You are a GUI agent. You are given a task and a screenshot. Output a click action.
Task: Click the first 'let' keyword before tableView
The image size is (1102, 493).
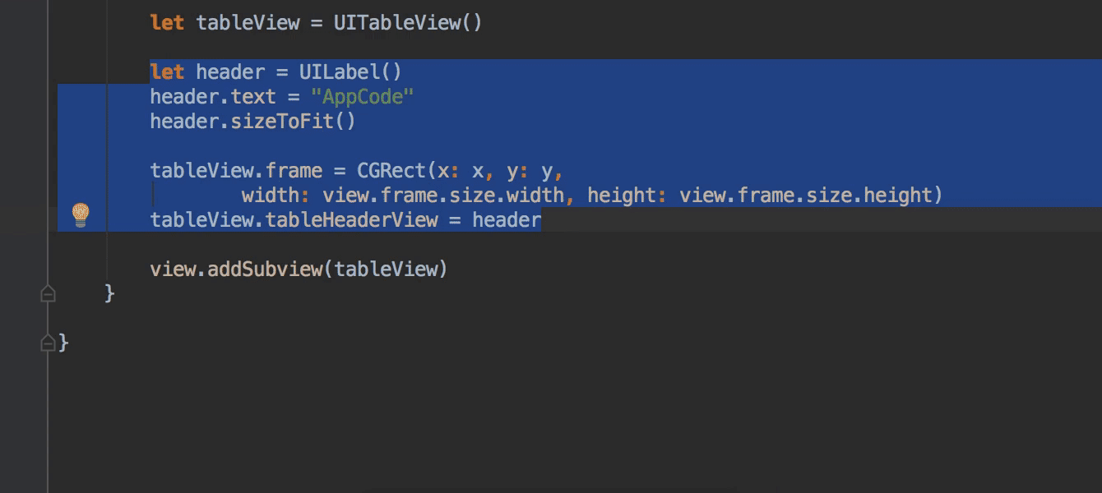click(x=167, y=23)
